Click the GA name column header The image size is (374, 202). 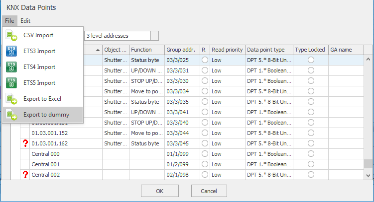(346, 50)
